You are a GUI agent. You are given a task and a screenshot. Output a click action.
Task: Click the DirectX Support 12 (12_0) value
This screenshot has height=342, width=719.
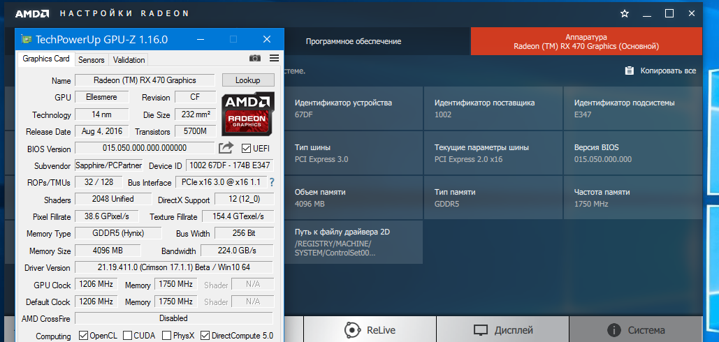tap(244, 199)
